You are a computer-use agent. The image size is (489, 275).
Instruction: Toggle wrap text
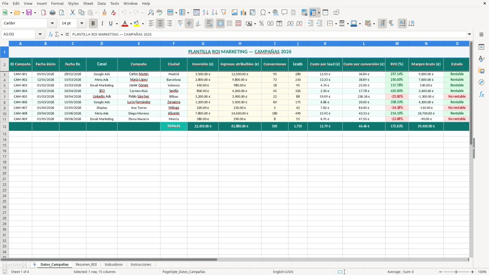pyautogui.click(x=209, y=24)
